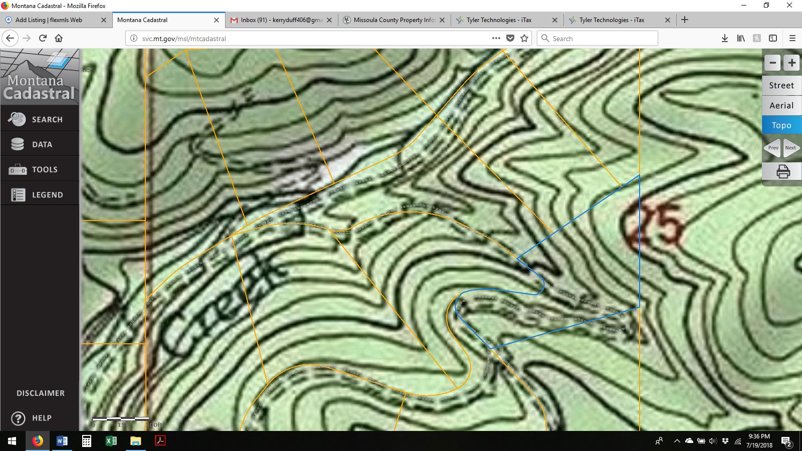
Task: Show hidden system tray icons
Action: 677,441
